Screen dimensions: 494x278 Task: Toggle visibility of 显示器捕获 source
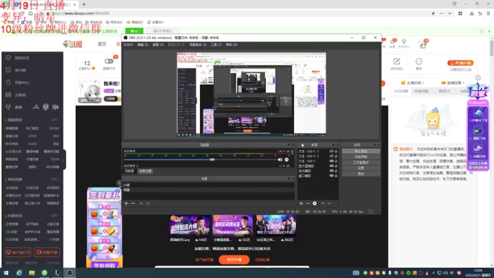(x=332, y=166)
